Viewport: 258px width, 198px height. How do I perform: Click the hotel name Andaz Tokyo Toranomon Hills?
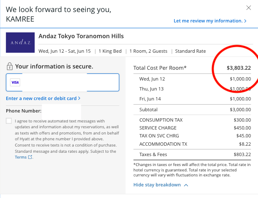pyautogui.click(x=81, y=36)
